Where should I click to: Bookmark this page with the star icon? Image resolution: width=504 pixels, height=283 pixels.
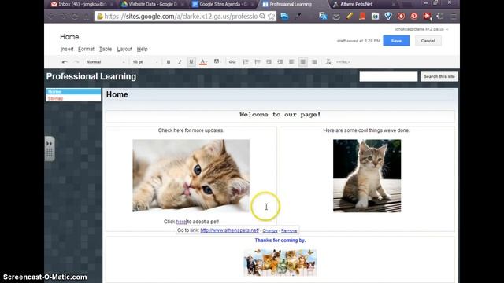click(271, 16)
